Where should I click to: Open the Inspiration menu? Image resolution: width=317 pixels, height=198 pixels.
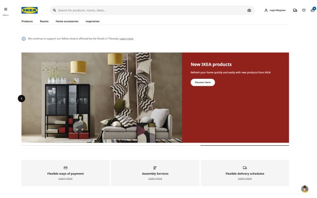click(92, 21)
